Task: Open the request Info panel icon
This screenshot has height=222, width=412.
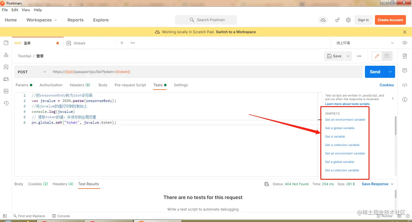Action: click(x=405, y=100)
